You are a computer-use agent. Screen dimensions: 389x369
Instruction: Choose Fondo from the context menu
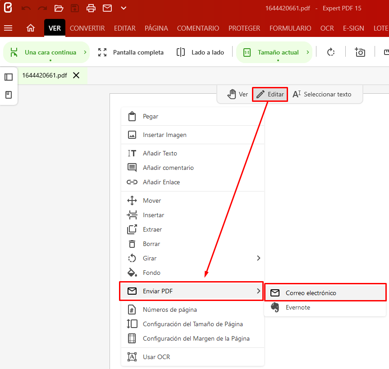192,273
